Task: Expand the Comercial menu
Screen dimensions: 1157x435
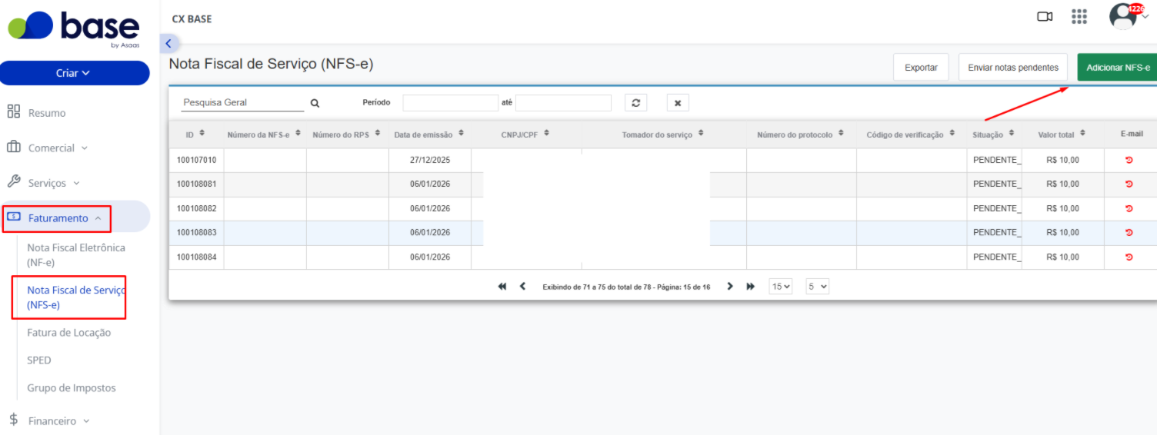Action: [x=58, y=148]
